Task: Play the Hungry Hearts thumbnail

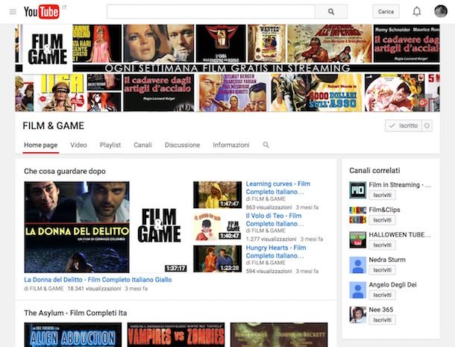Action: pos(217,259)
